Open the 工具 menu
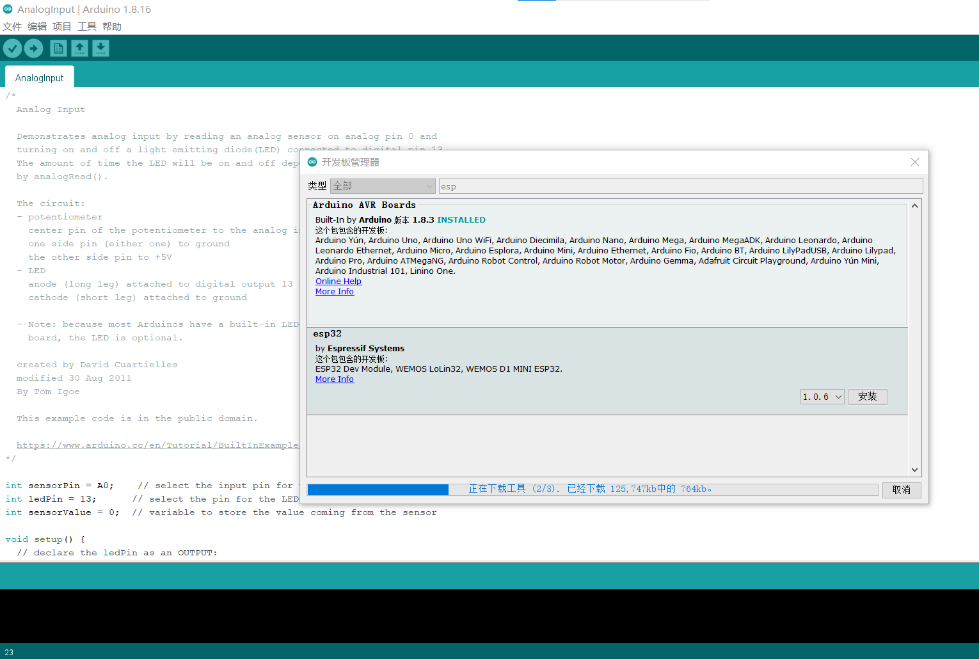Image resolution: width=979 pixels, height=659 pixels. 87,26
